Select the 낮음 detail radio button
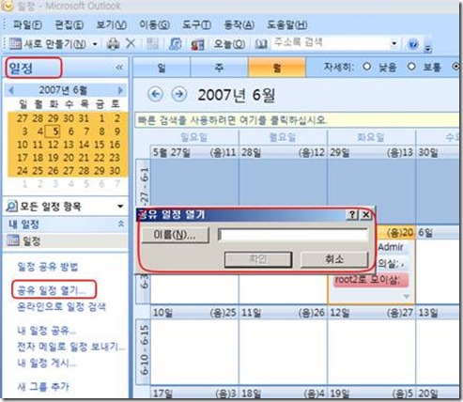The width and height of the screenshot is (463, 402). [367, 67]
